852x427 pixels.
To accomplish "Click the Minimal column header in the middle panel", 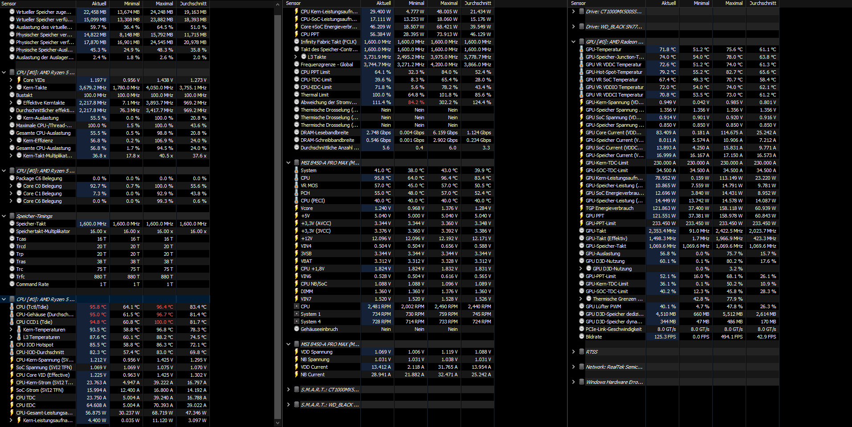I will click(x=411, y=3).
